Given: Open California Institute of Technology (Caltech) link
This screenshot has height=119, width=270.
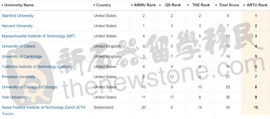Looking at the screenshot, I should point(37,67).
